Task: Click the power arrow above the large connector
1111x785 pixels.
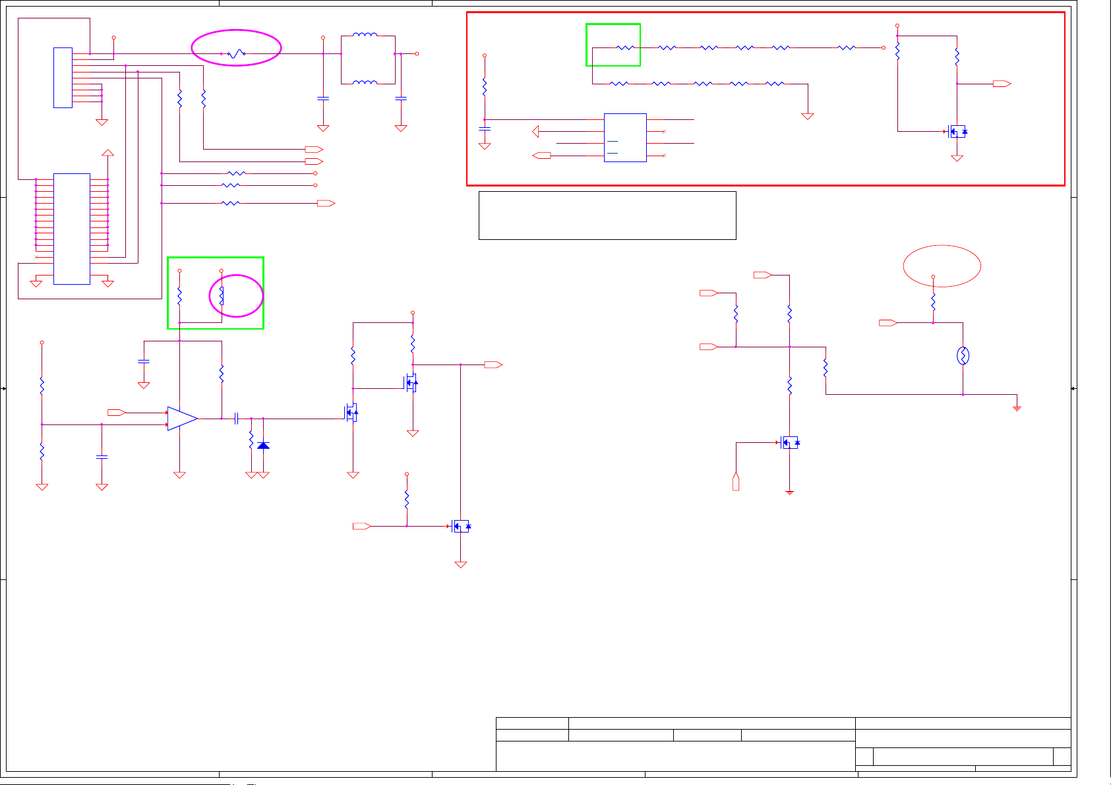Action: click(x=108, y=153)
